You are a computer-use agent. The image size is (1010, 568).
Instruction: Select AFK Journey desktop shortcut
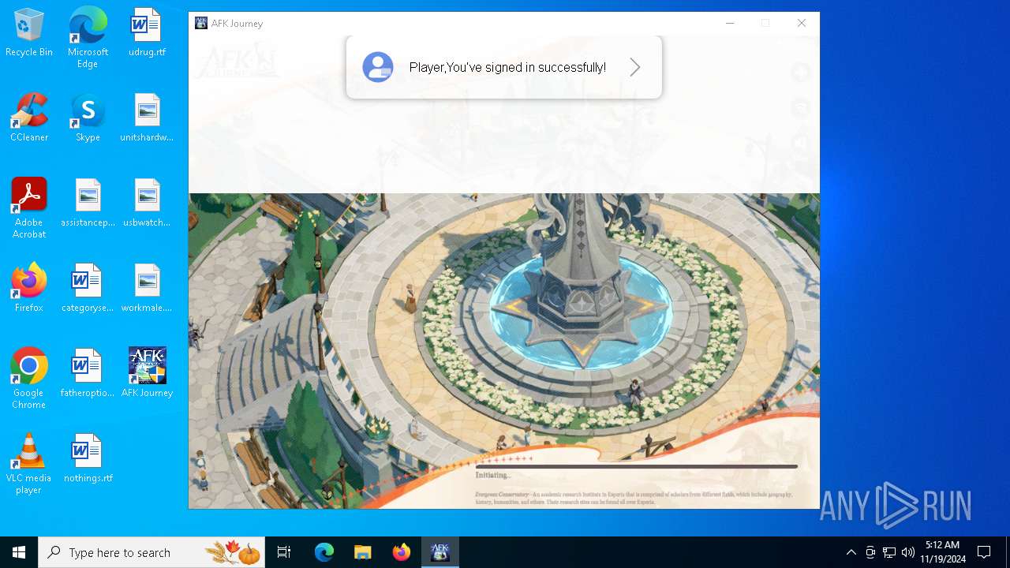147,374
